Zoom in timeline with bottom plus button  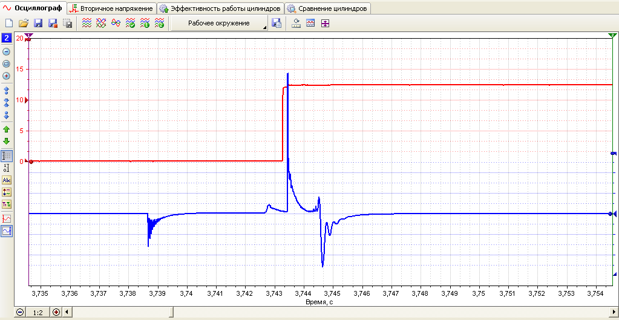(x=56, y=312)
